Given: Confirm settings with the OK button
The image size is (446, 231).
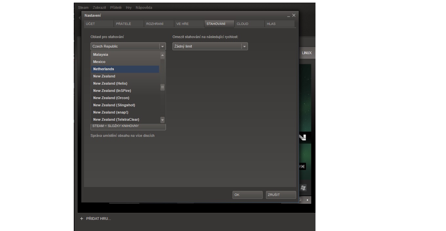Looking at the screenshot, I should 248,195.
